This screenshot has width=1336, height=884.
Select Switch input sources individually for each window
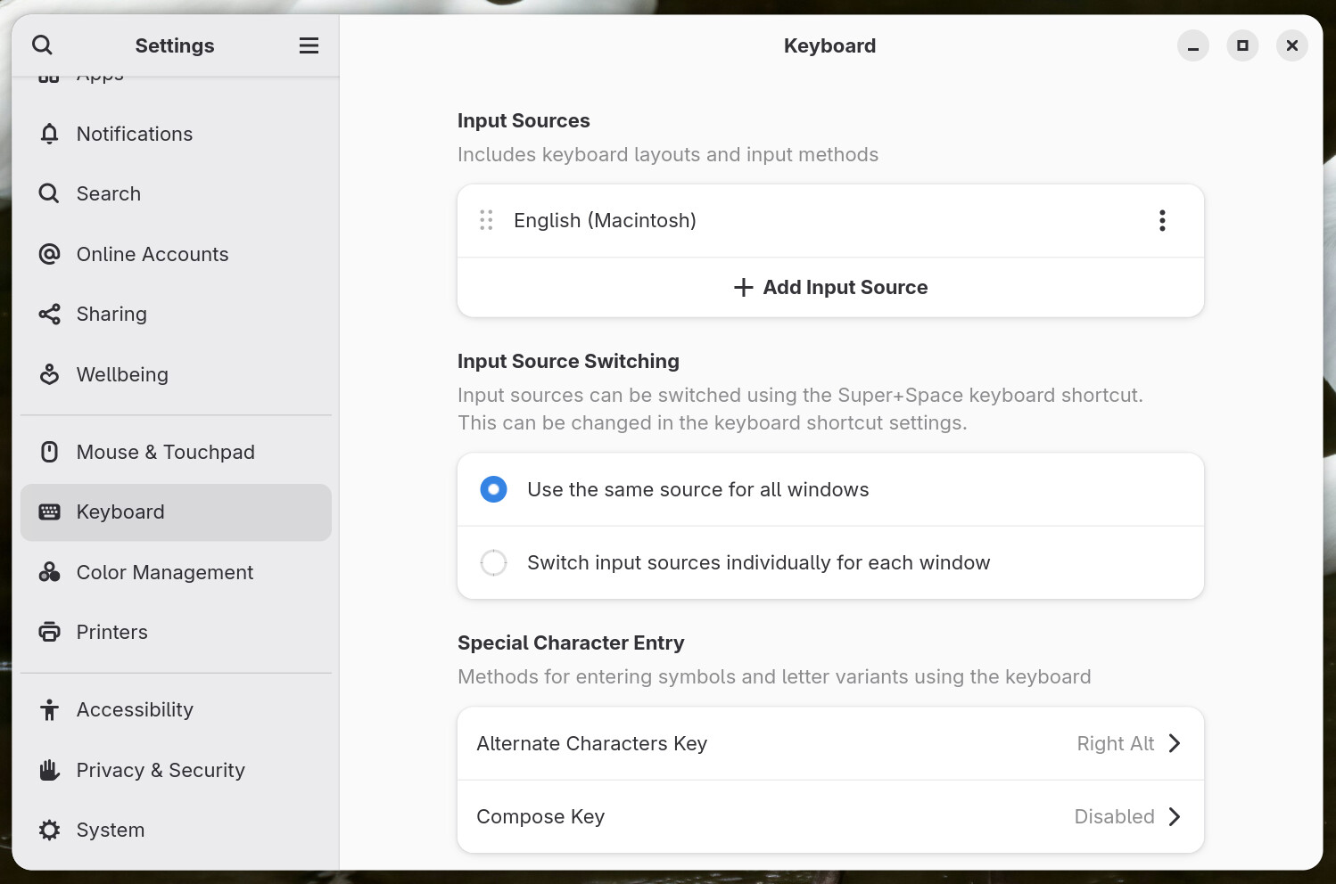493,562
